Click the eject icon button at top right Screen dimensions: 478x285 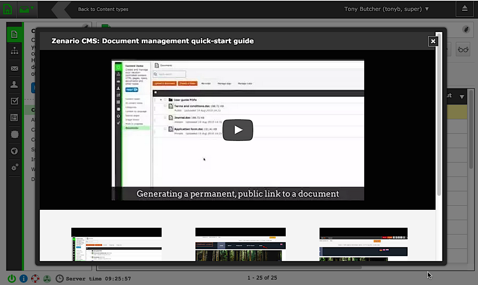tap(464, 9)
